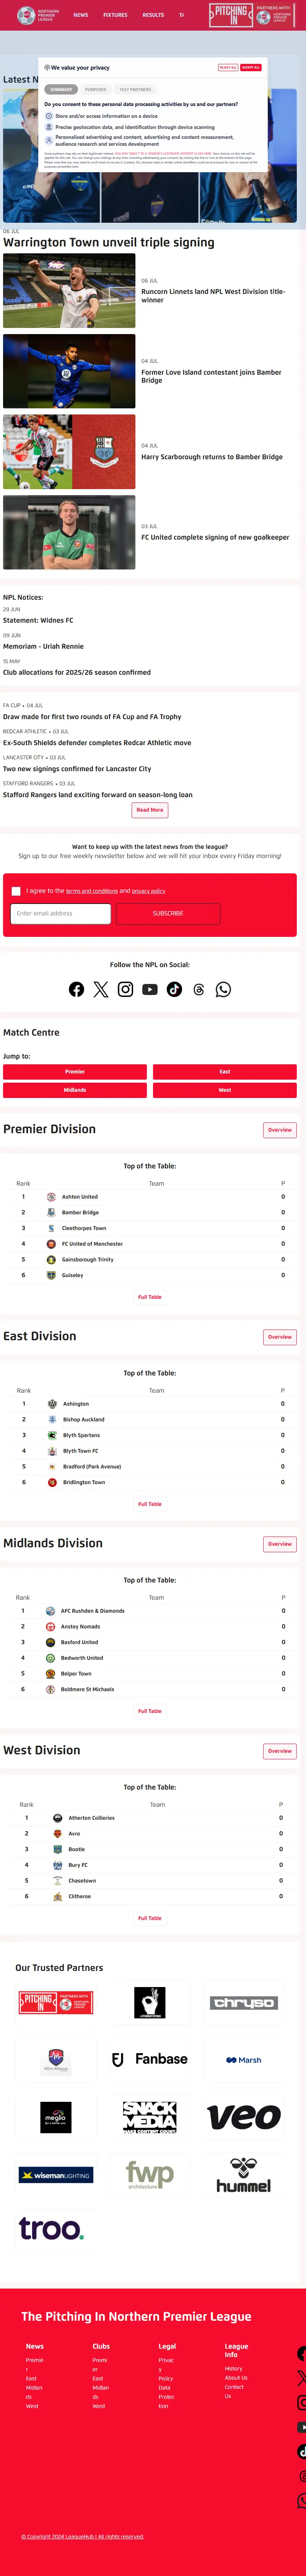This screenshot has width=306, height=2576.
Task: Open the NPL Facebook page icon
Action: pos(76,989)
